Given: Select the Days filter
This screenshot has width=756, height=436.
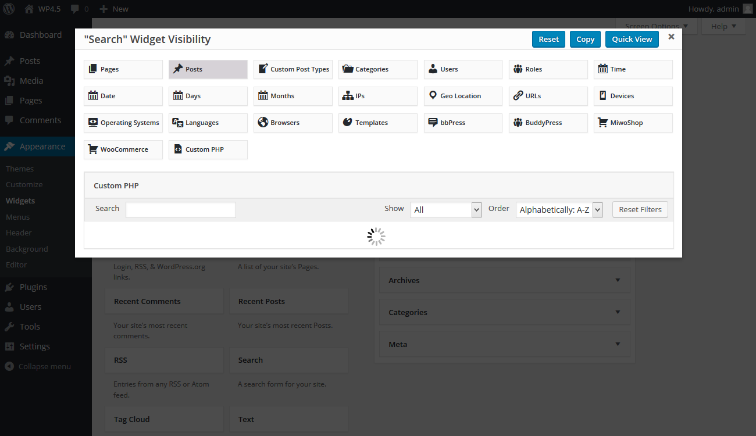Looking at the screenshot, I should (208, 96).
